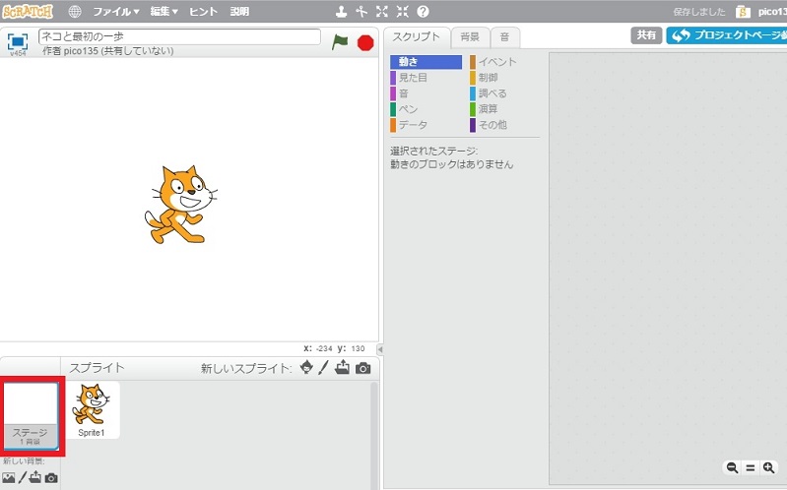Open the user account folder icon

(743, 12)
